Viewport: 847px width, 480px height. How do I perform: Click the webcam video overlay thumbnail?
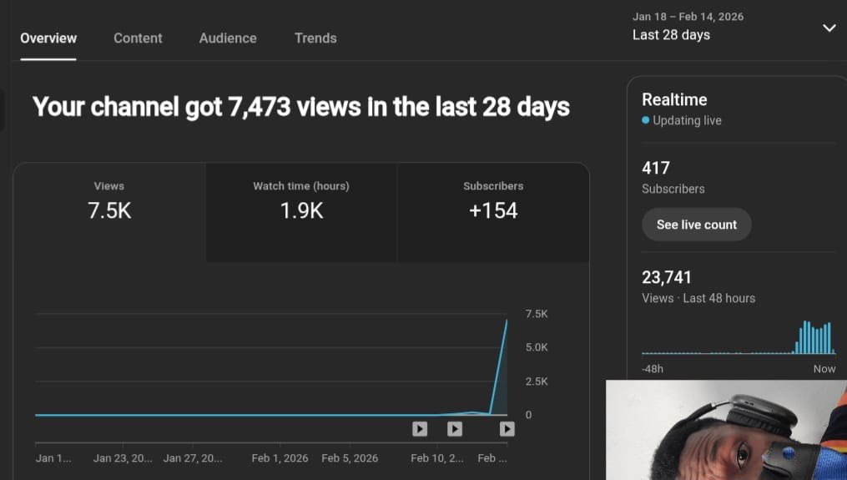click(726, 430)
